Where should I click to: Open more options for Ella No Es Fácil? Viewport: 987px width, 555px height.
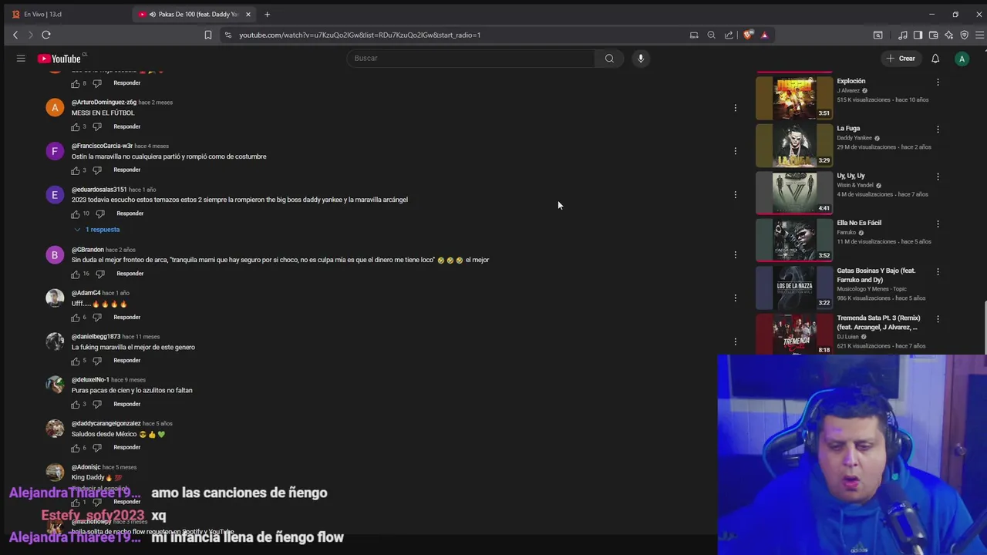(x=938, y=224)
